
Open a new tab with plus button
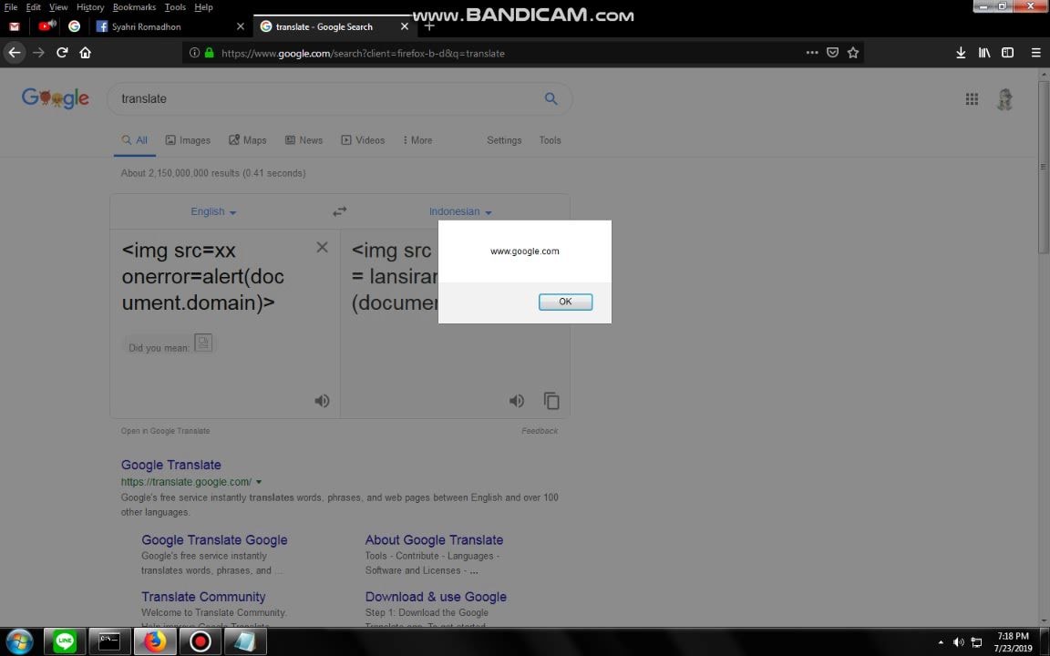tap(429, 26)
